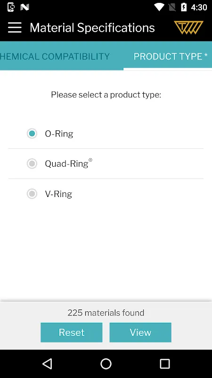Open the hamburger navigation menu

[x=15, y=27]
